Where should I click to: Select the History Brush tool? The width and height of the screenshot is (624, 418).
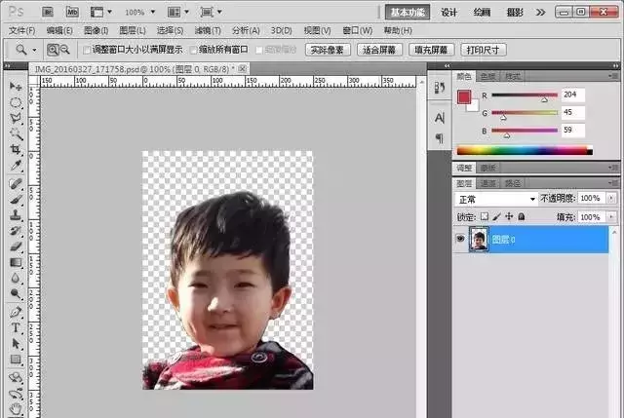[16, 231]
